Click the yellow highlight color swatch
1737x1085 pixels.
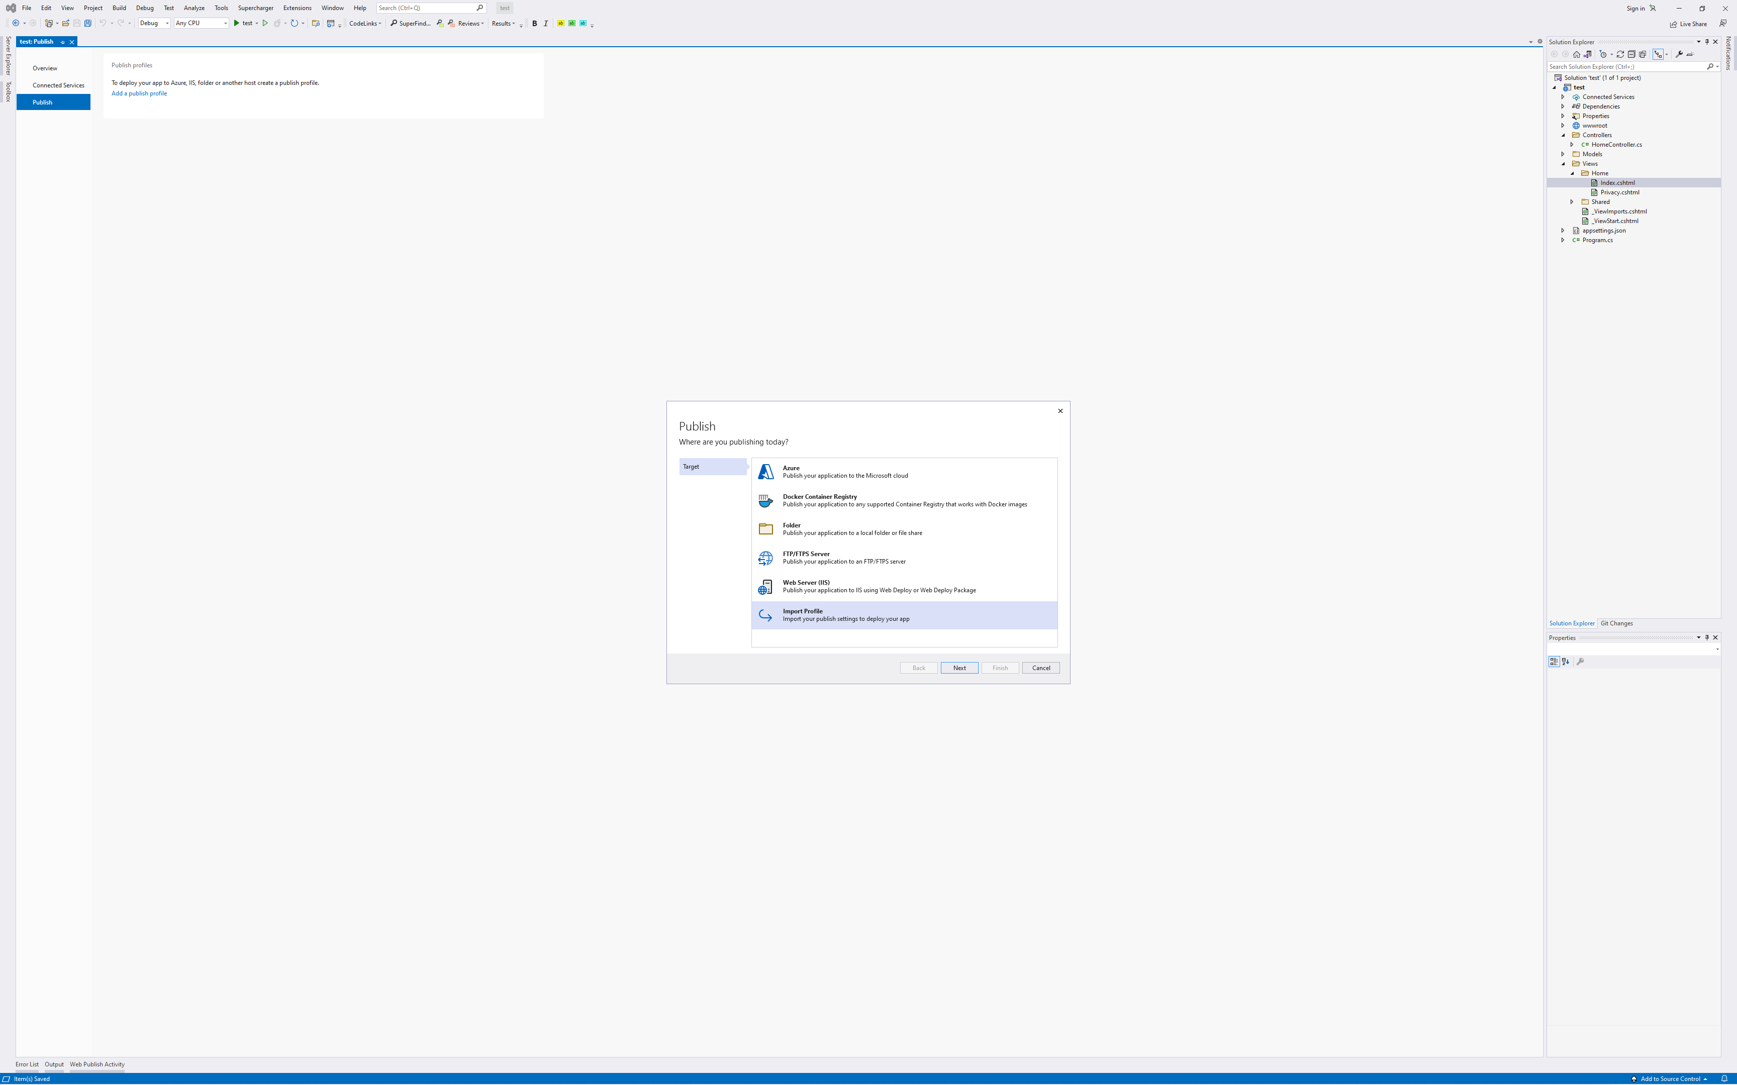click(560, 24)
